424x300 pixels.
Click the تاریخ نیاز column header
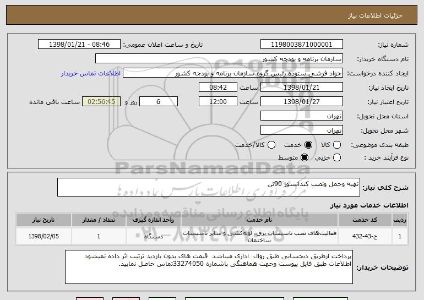pyautogui.click(x=44, y=220)
